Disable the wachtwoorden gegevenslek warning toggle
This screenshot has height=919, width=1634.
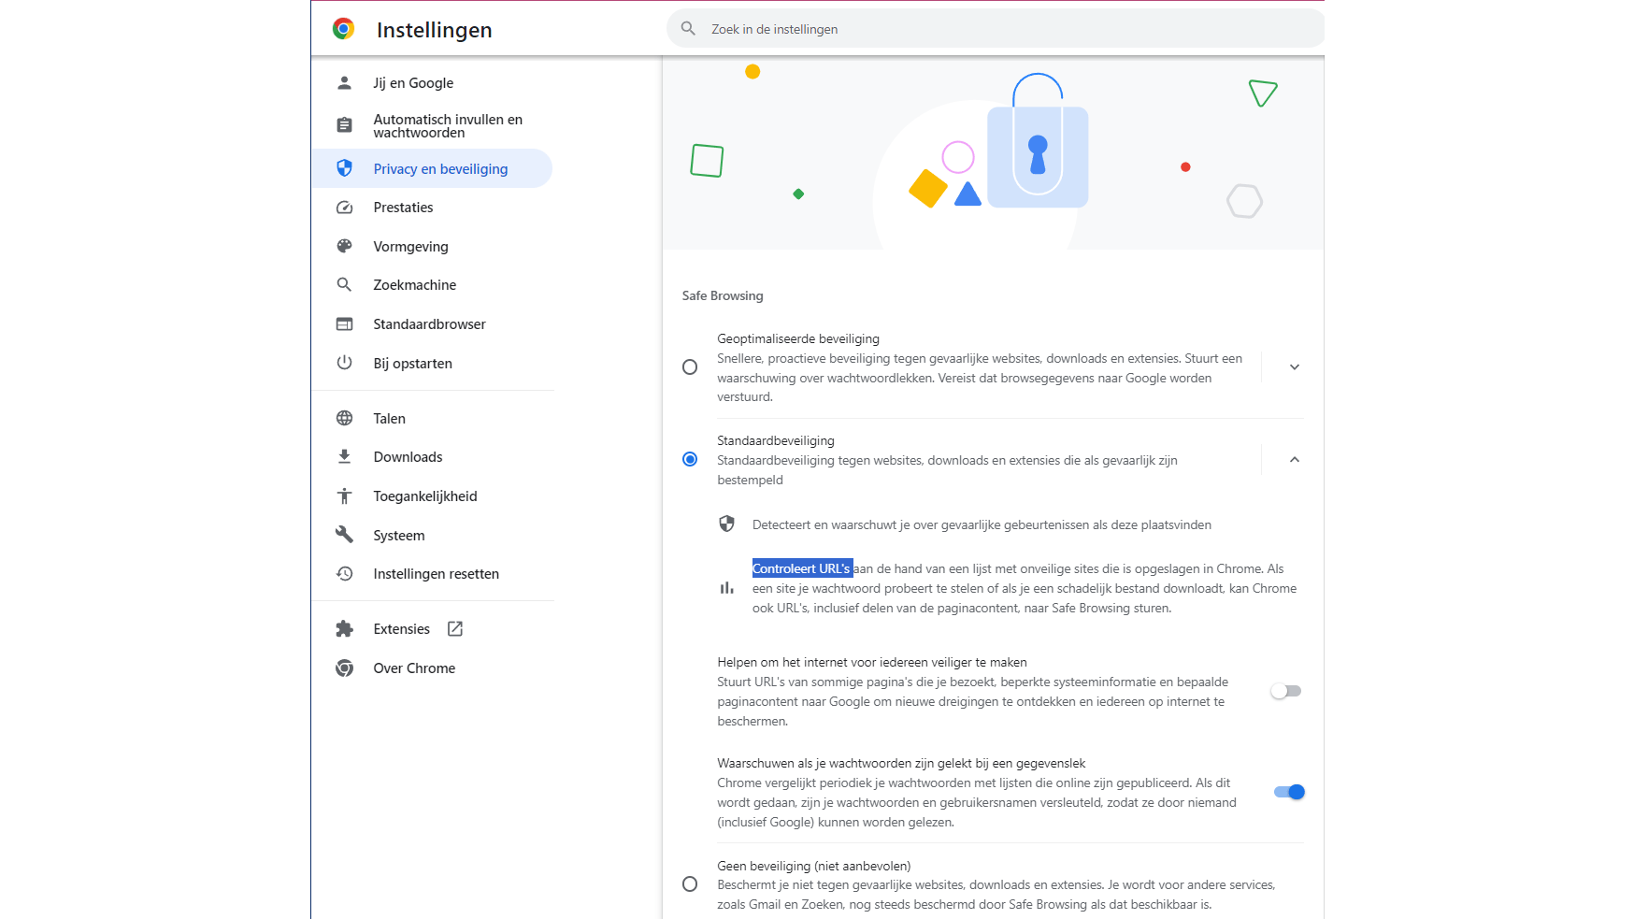(x=1289, y=792)
